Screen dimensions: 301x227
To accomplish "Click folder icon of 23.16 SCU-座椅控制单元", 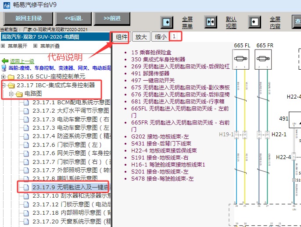I will click(x=11, y=77).
